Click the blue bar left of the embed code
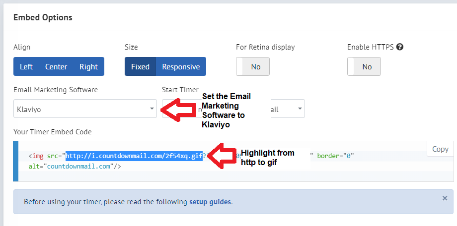Viewport: 457px width, 226px height. pyautogui.click(x=16, y=161)
